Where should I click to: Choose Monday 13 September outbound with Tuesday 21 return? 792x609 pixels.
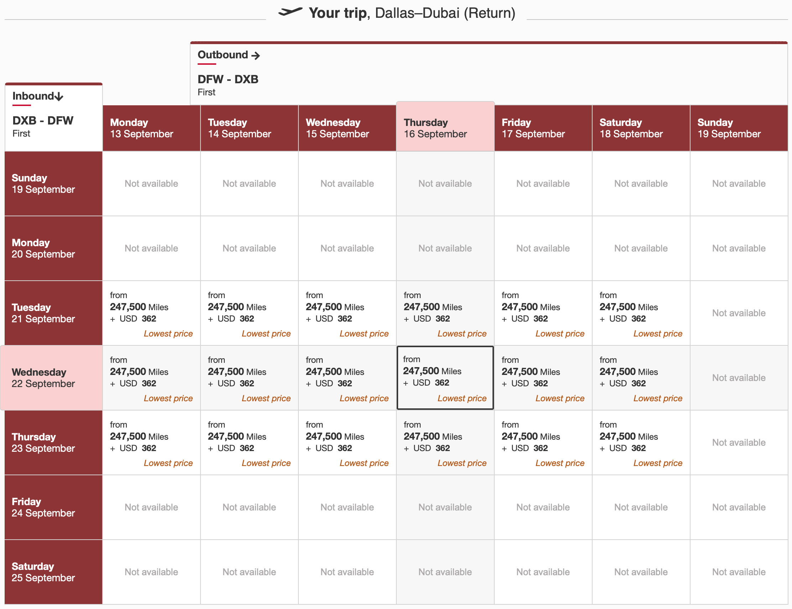pyautogui.click(x=151, y=313)
